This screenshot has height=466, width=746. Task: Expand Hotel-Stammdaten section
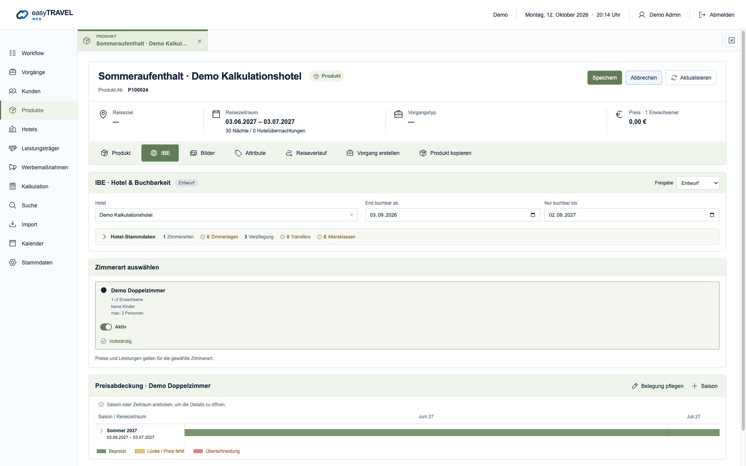[105, 237]
